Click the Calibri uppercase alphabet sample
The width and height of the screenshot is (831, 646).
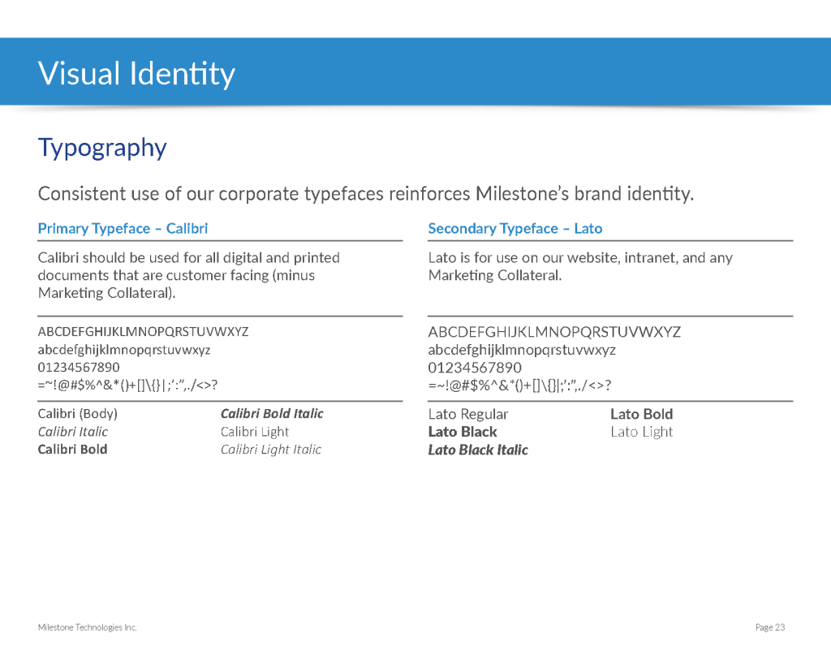[143, 332]
